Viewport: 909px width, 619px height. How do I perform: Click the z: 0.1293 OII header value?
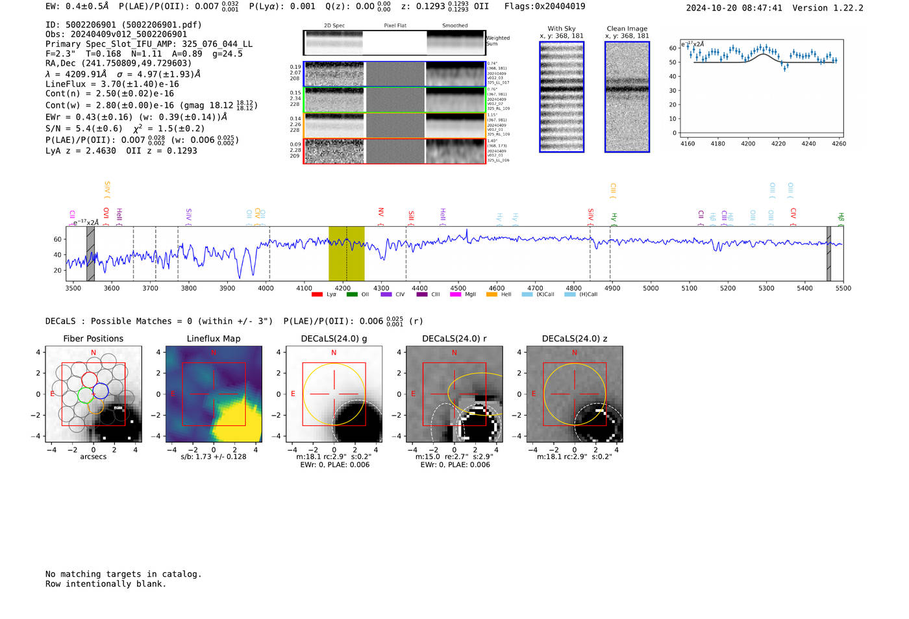[x=445, y=6]
